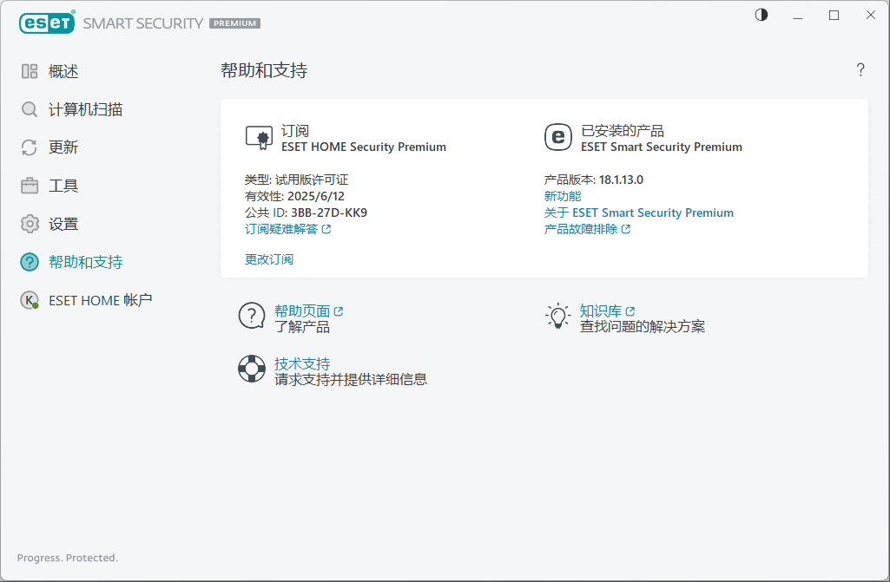The height and width of the screenshot is (582, 890).
Task: Click the PREMIUM badge in the title bar
Action: point(235,23)
